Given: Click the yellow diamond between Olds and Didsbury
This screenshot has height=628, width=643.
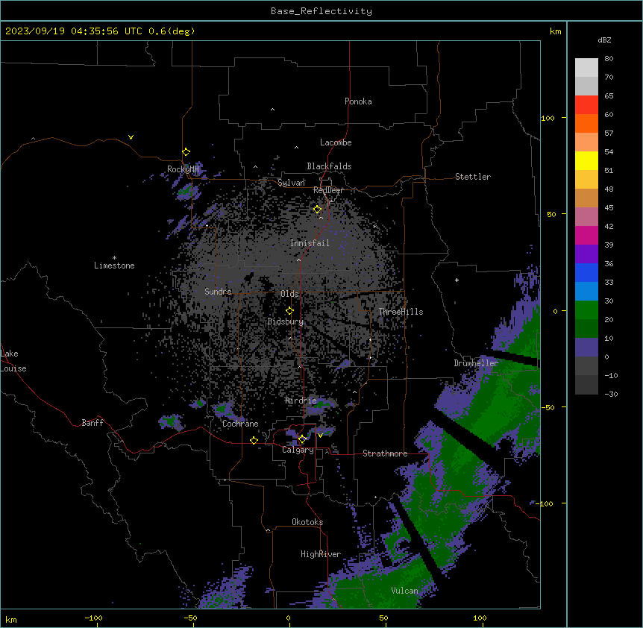Looking at the screenshot, I should click(x=290, y=311).
